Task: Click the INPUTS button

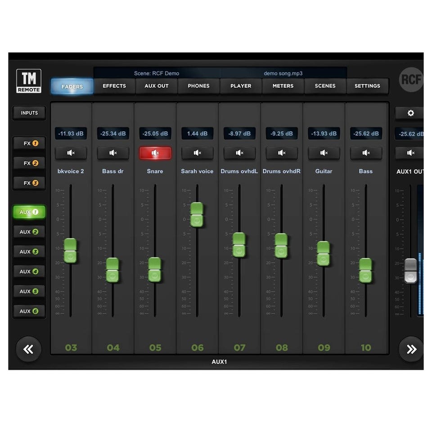Action: [x=29, y=113]
